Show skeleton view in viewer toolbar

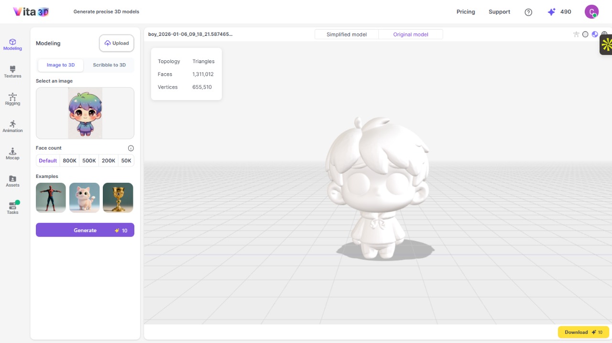576,34
